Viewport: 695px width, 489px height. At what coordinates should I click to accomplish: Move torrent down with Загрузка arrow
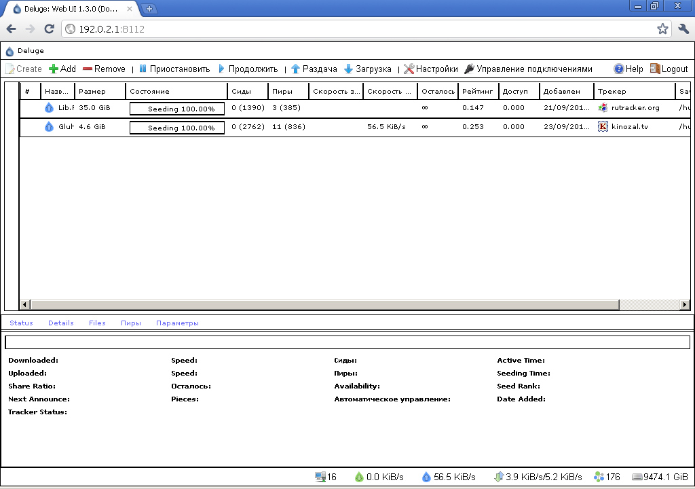pos(368,69)
